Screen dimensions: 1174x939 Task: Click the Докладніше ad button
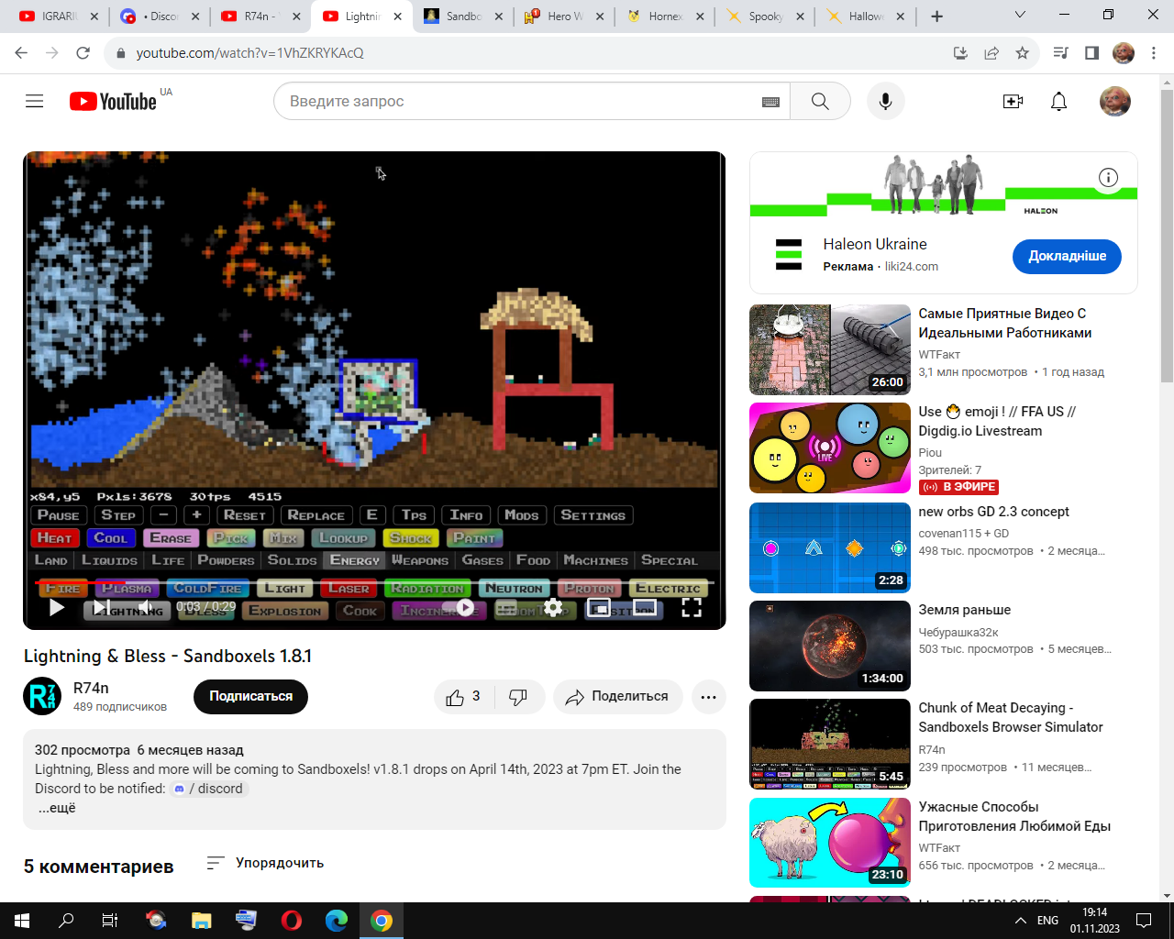click(x=1067, y=257)
